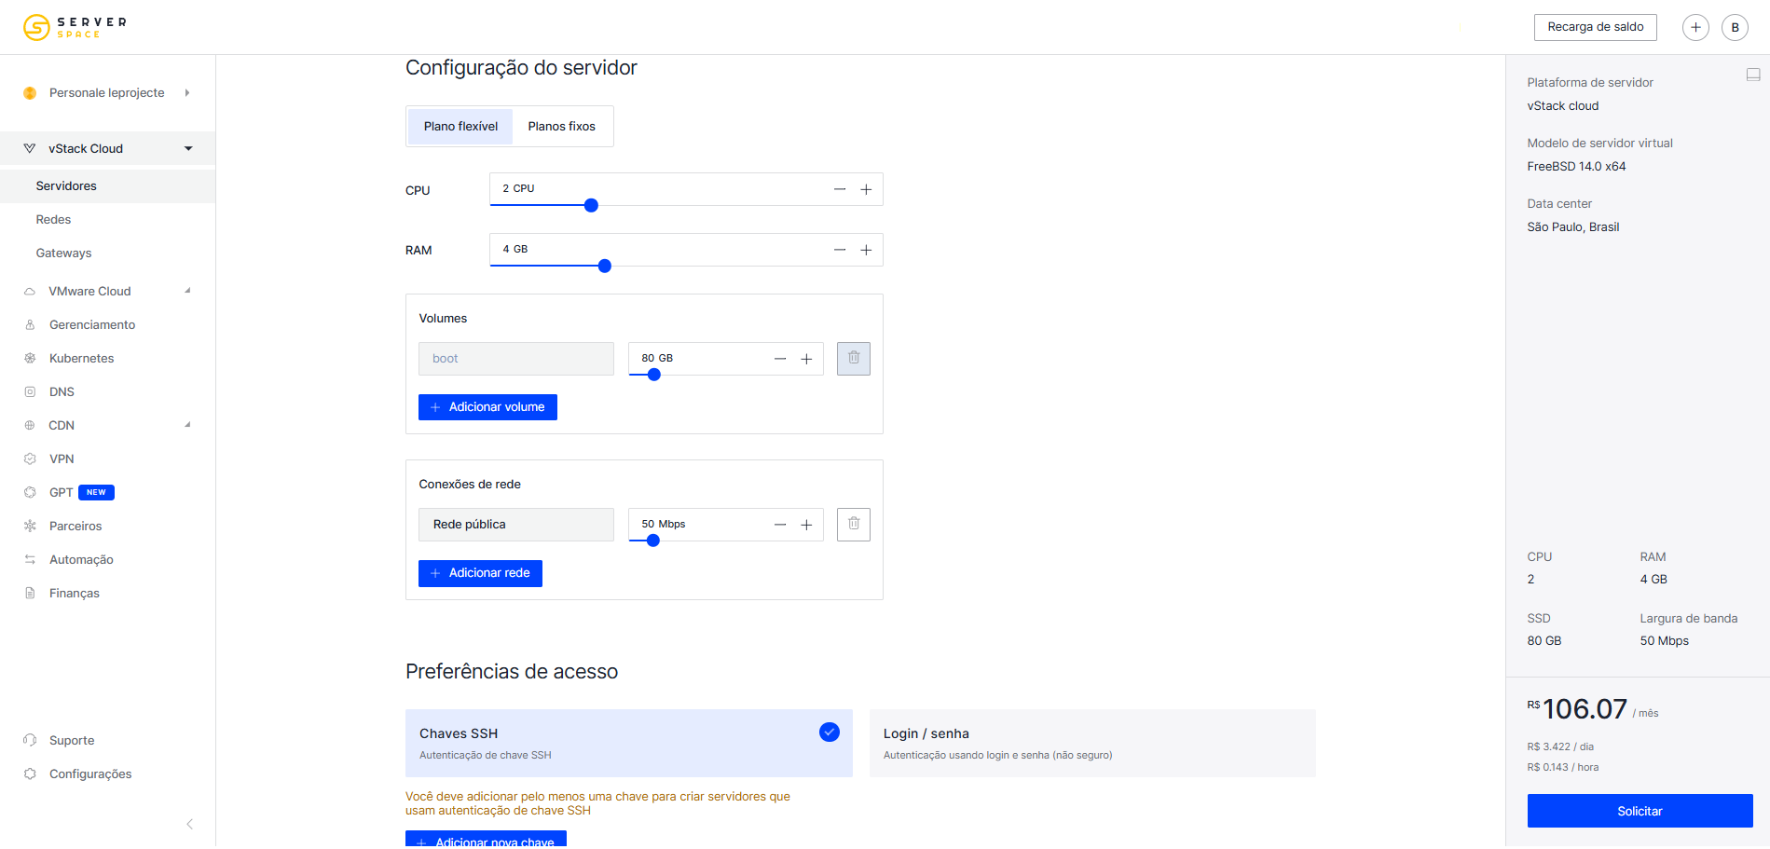The height and width of the screenshot is (849, 1770).
Task: Click the volume size slider handle
Action: point(654,375)
